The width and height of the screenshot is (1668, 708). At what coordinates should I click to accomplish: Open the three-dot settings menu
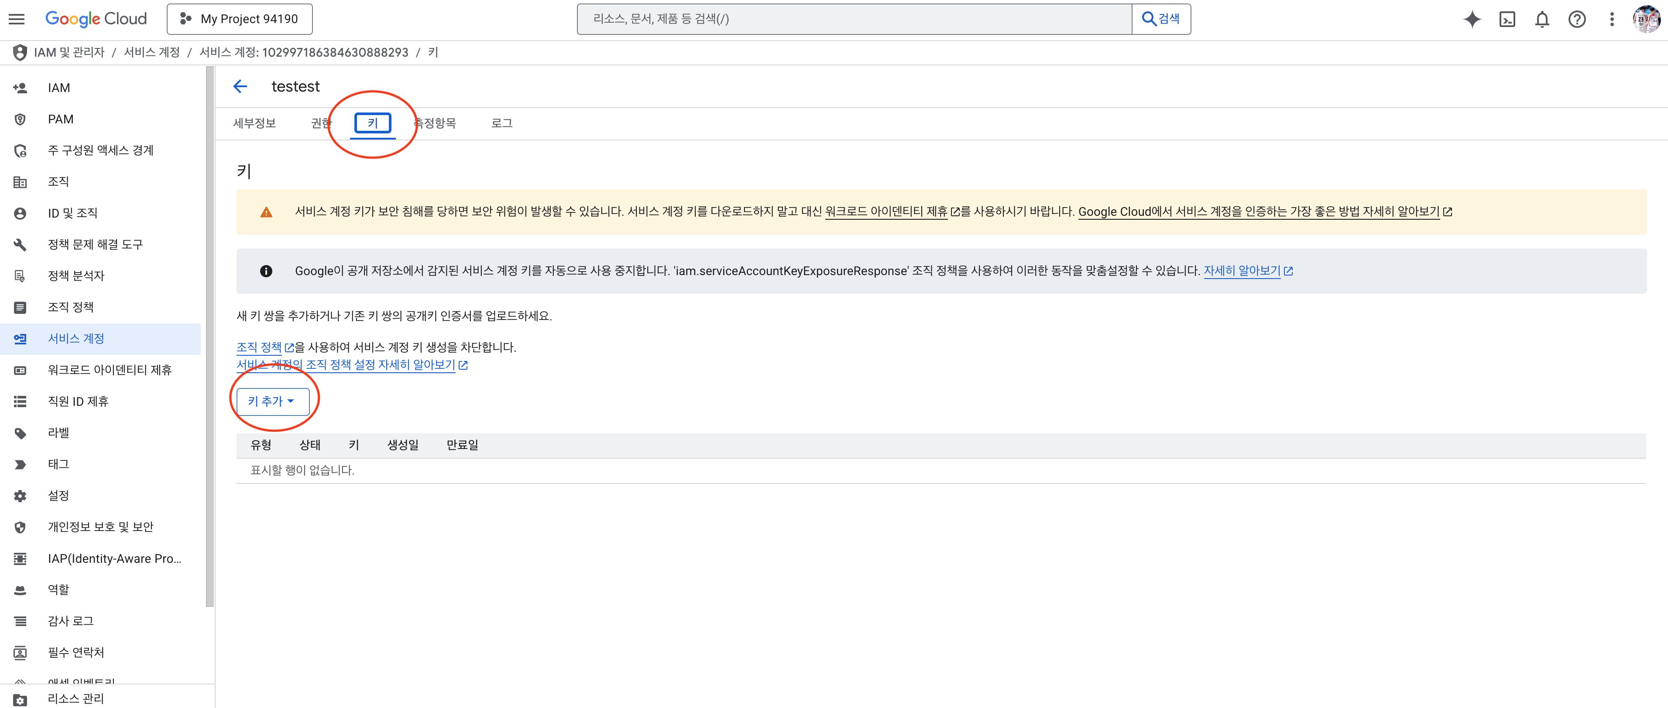coord(1612,19)
